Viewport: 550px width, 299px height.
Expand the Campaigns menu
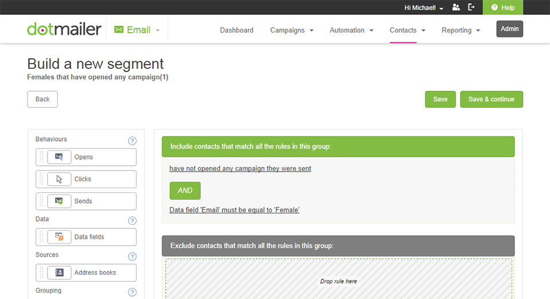click(x=292, y=30)
